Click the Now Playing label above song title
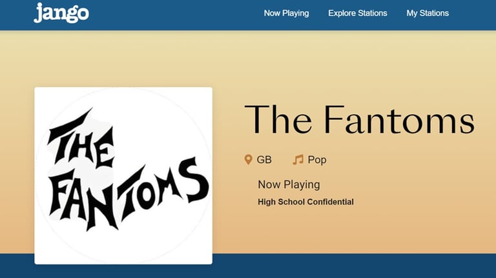This screenshot has height=278, width=496. pyautogui.click(x=289, y=184)
